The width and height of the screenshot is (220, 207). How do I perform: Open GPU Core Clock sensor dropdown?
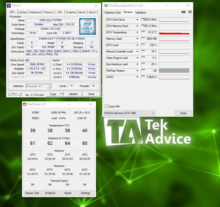(137, 20)
